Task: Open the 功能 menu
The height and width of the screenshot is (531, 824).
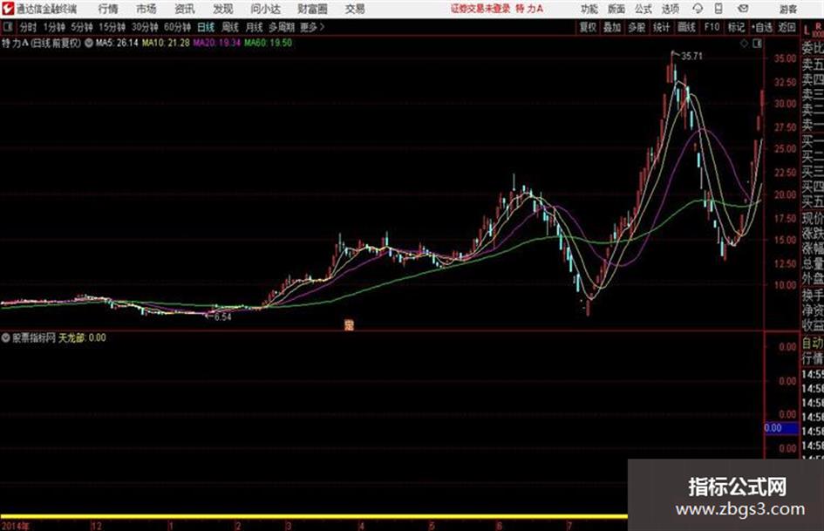Action: click(x=589, y=9)
